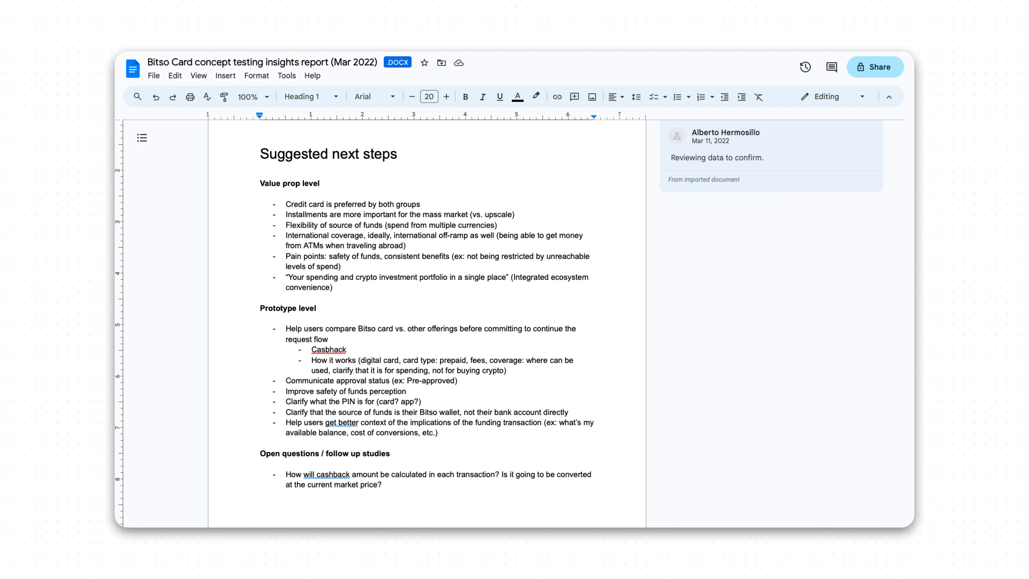Screen dimensions: 1029x579
Task: Click the .DOCX badge
Action: (x=397, y=62)
